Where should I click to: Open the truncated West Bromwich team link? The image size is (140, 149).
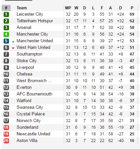click(34, 81)
